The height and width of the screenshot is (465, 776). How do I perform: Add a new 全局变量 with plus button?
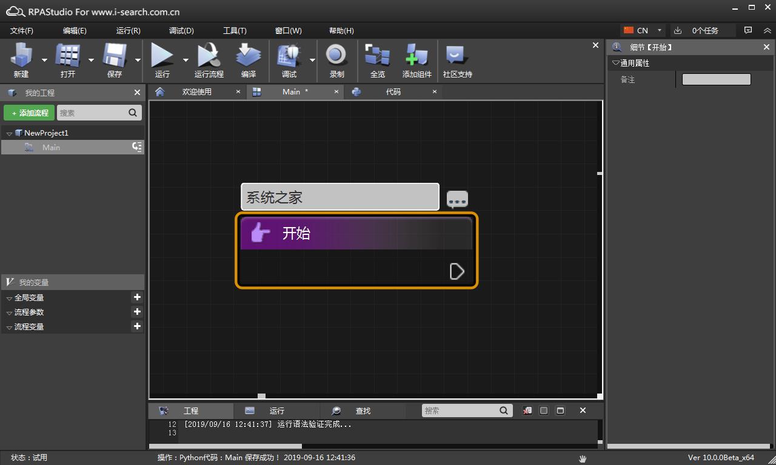click(x=137, y=297)
